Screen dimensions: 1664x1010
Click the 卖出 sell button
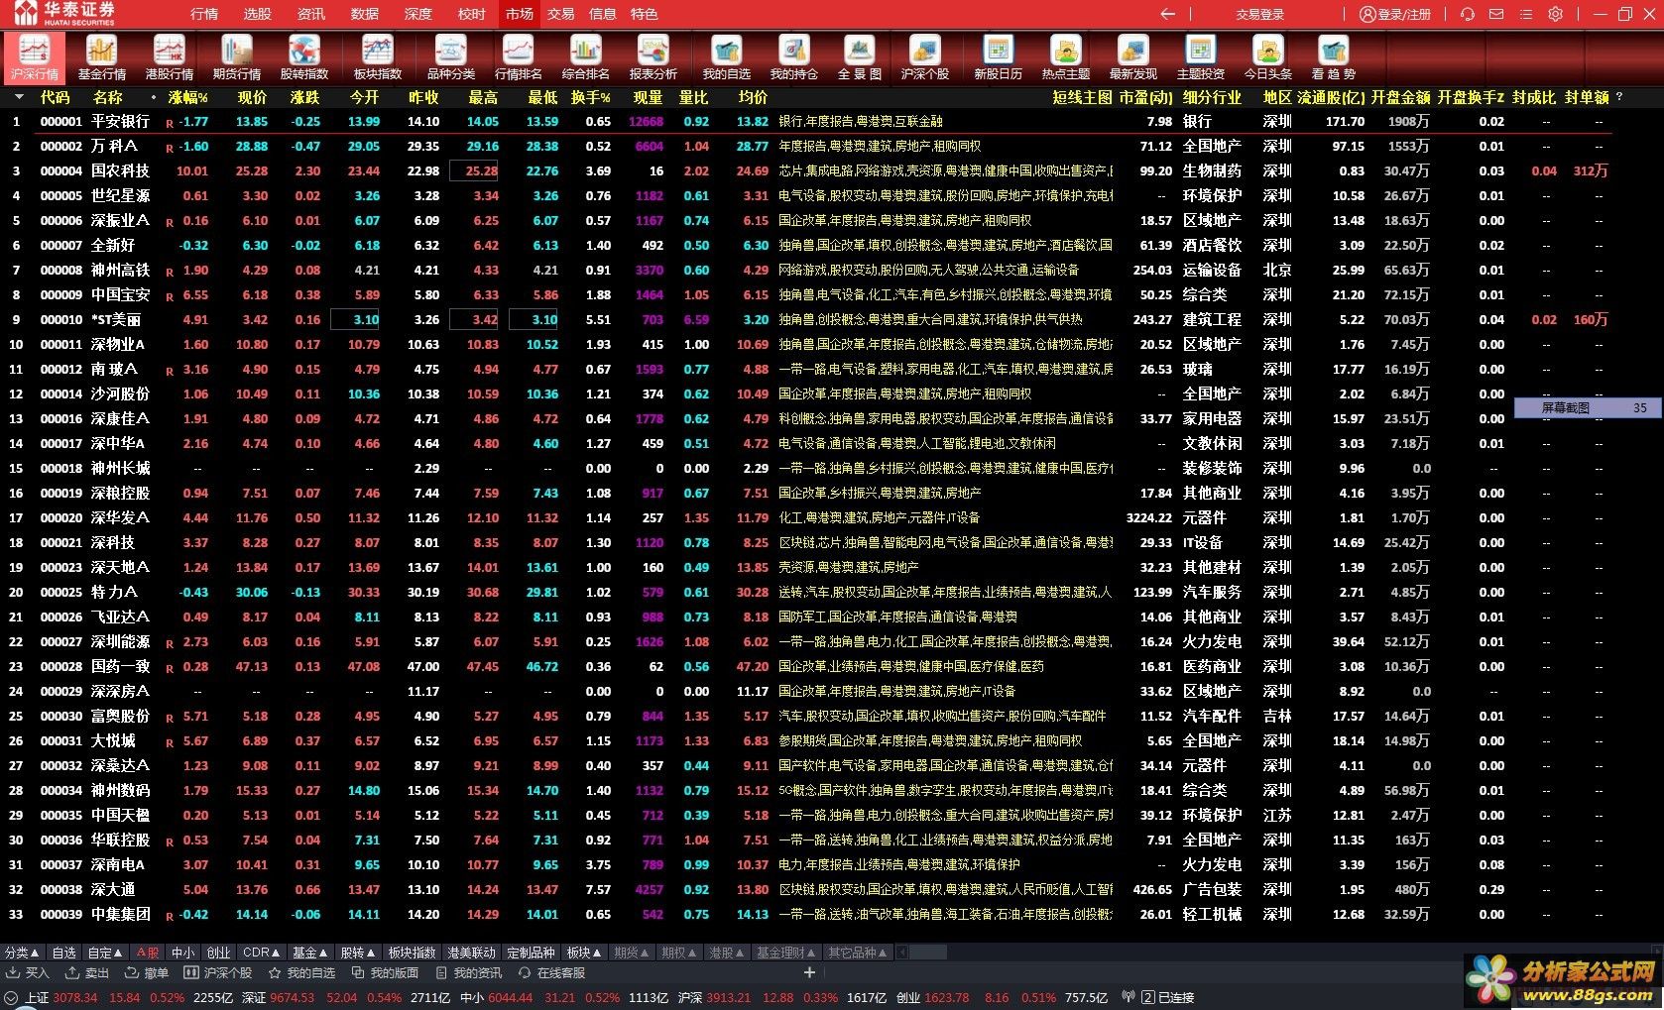click(88, 973)
